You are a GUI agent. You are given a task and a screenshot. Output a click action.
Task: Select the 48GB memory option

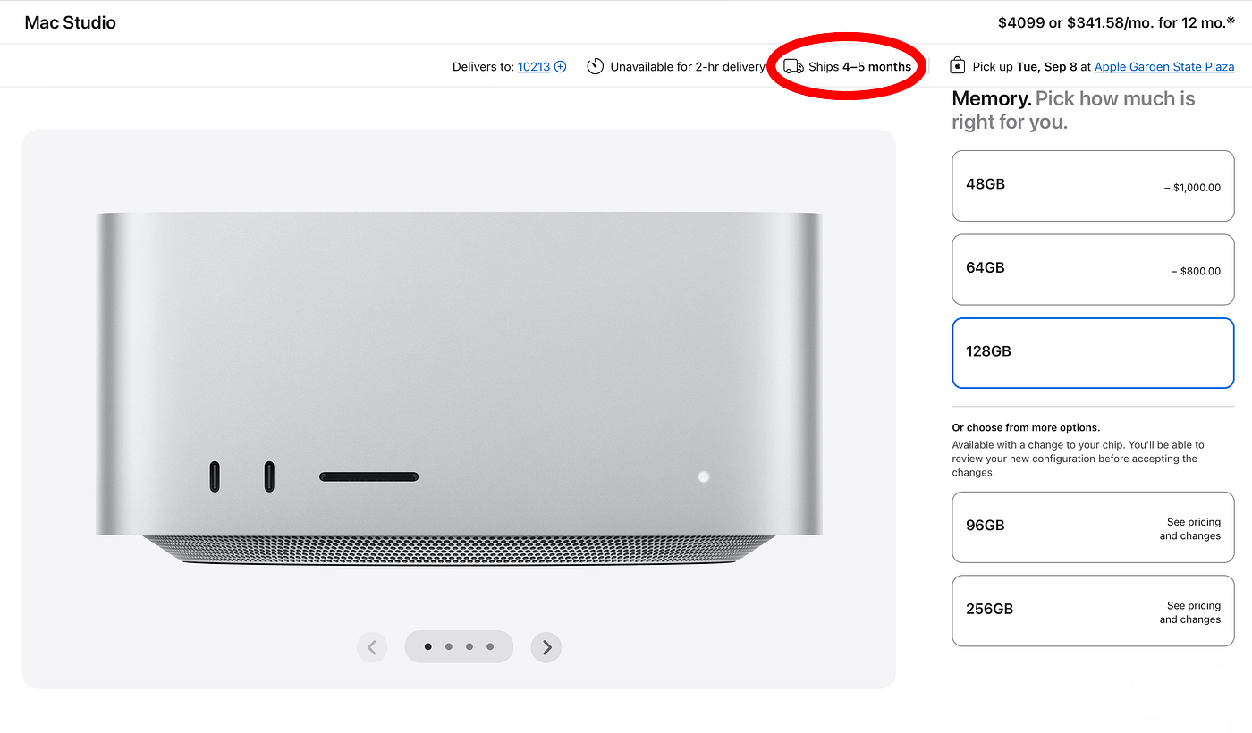[1093, 185]
